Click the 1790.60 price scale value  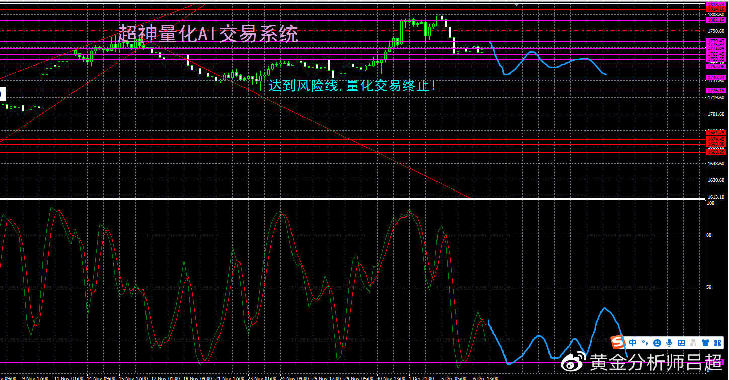(716, 31)
